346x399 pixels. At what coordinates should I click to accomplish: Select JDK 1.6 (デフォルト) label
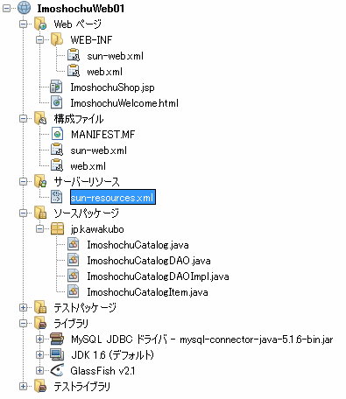[x=112, y=355]
